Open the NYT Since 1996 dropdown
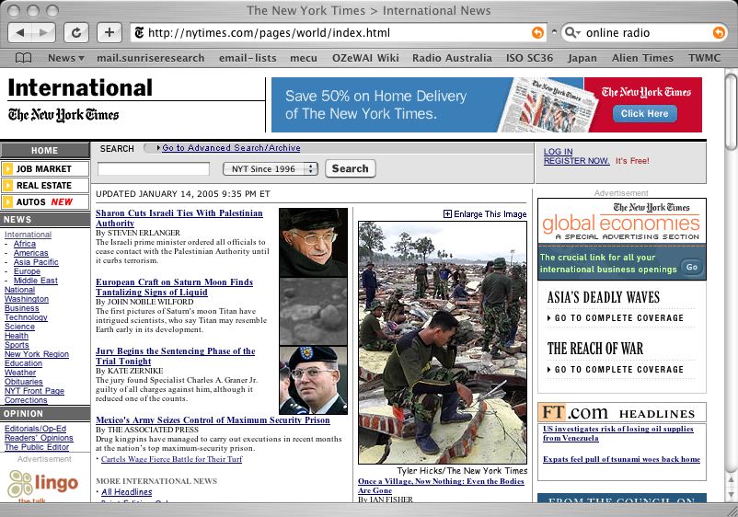Screen dimensions: 738x517 pos(271,168)
